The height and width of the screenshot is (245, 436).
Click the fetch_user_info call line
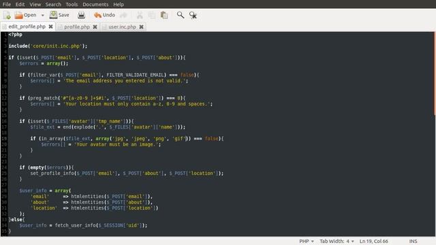[83, 225]
